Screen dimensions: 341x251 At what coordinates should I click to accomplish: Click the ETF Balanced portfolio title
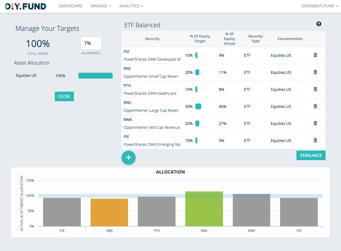pyautogui.click(x=142, y=25)
